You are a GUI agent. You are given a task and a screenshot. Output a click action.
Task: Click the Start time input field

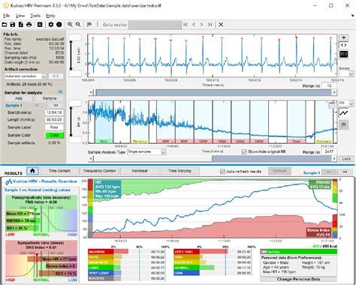point(54,112)
